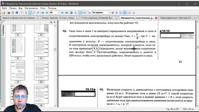Open the page 85 thumbnail
The height and width of the screenshot is (112, 199).
pos(18,70)
